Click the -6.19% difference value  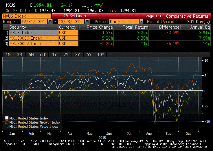173,44
